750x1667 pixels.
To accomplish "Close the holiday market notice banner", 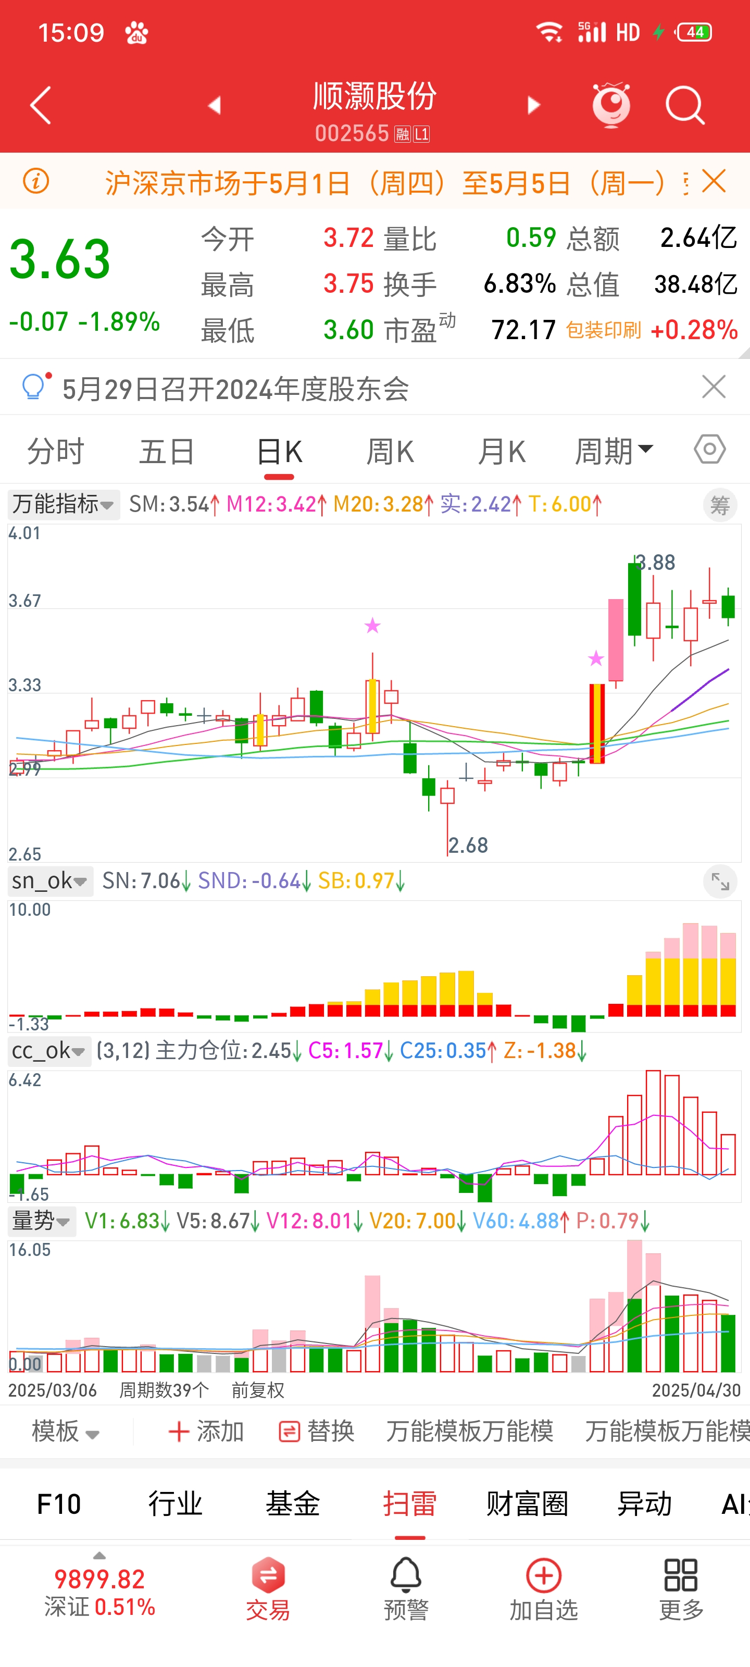I will pos(714,181).
